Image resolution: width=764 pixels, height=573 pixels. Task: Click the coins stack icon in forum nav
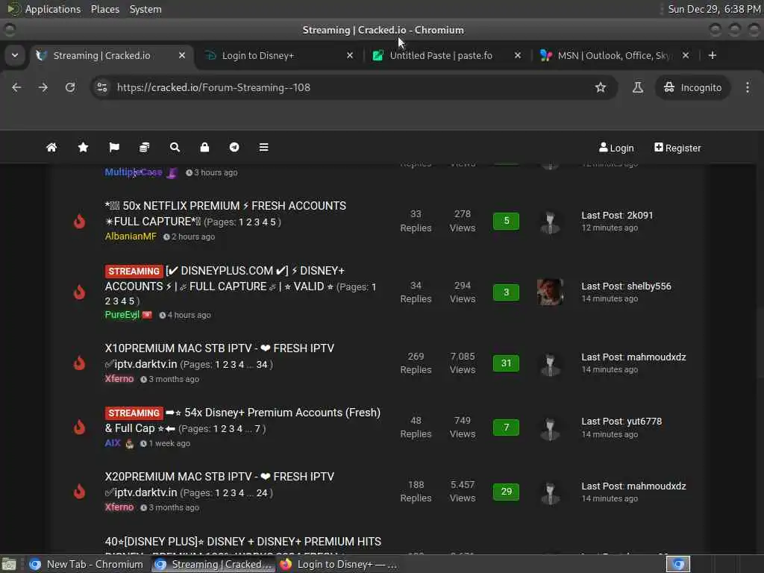[144, 147]
